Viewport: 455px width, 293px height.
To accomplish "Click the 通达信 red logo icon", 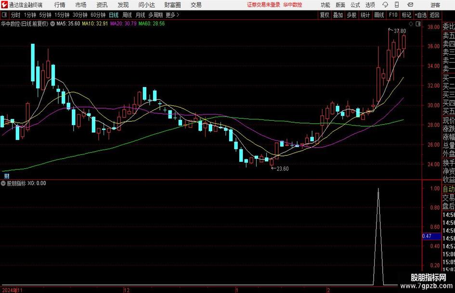I will point(4,5).
